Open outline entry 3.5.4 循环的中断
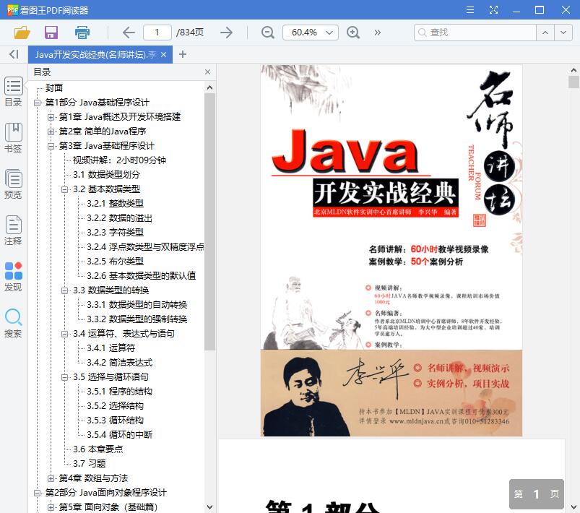 (x=119, y=434)
